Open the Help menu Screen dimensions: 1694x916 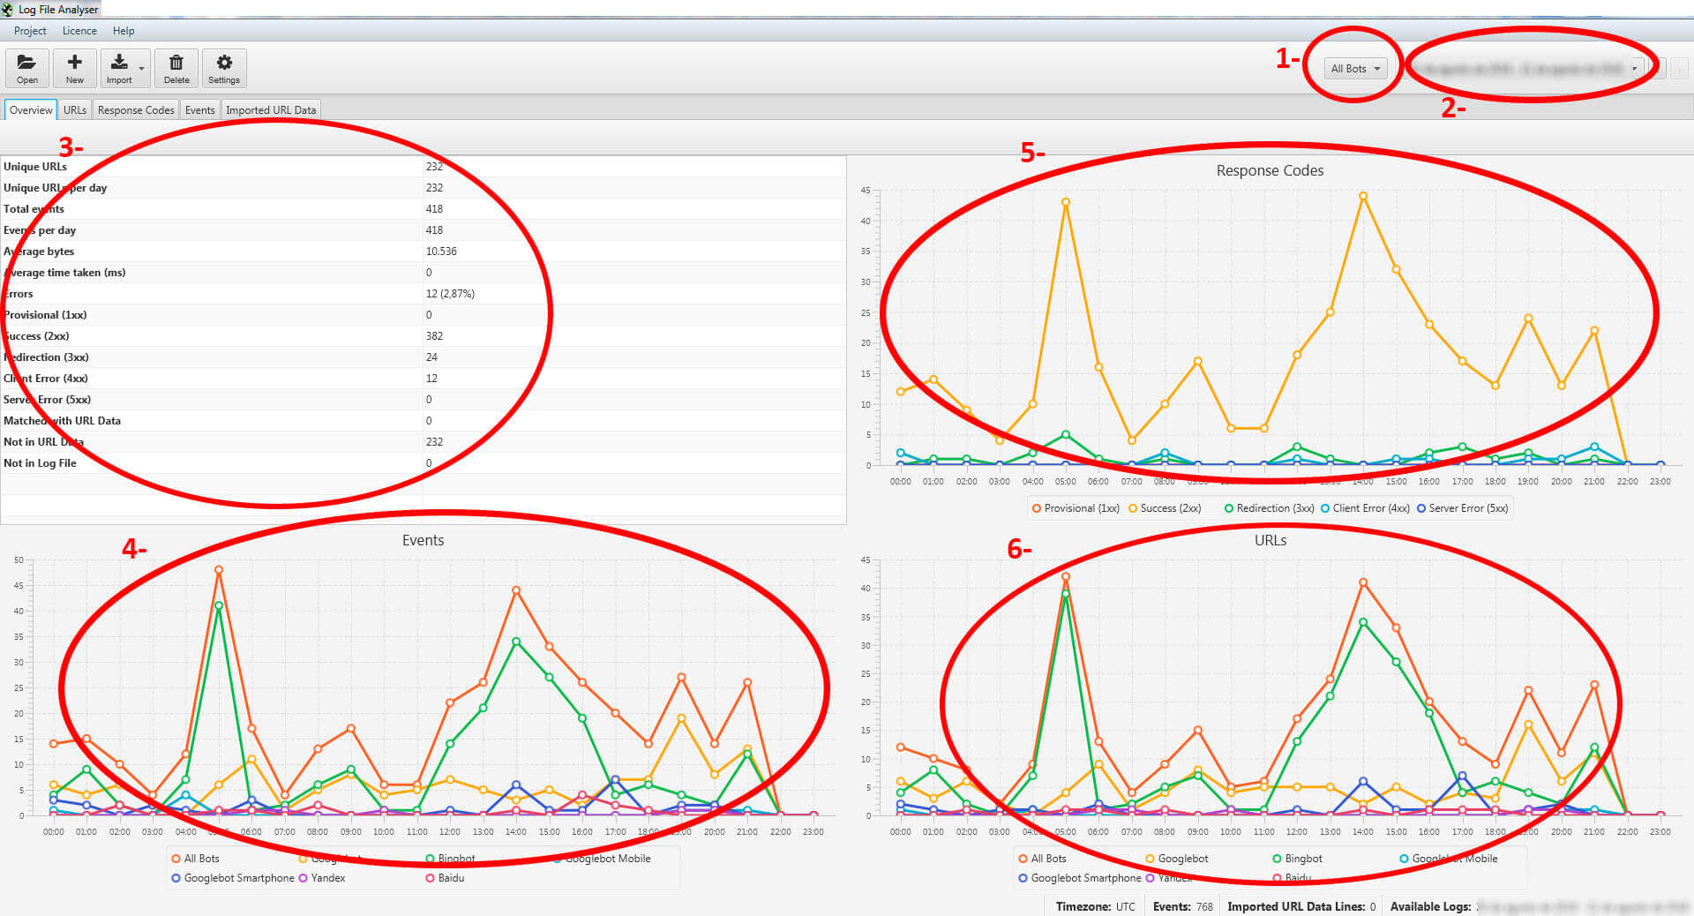[124, 31]
